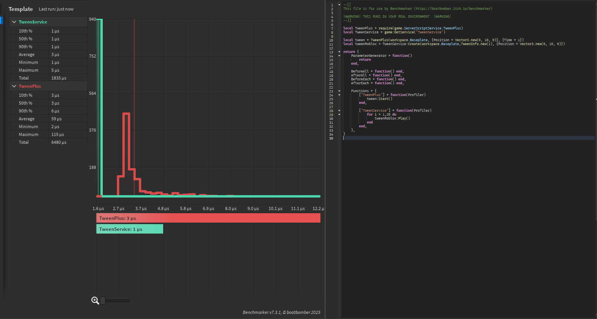Fold the return block at line 13
The image size is (597, 319).
pos(339,52)
